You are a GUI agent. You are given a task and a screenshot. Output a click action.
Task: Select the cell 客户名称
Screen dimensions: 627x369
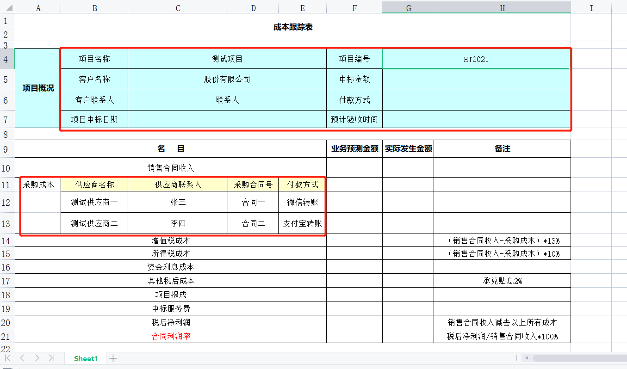pos(94,79)
